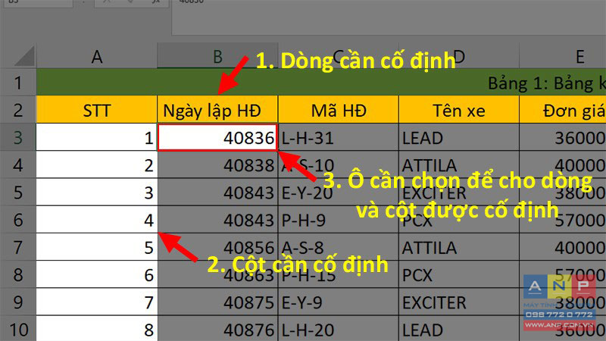Click inside the formula bar box

tap(389, 15)
